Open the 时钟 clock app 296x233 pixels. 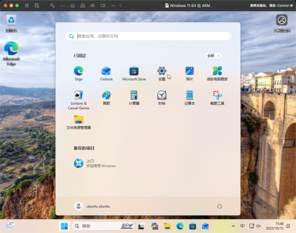click(162, 98)
